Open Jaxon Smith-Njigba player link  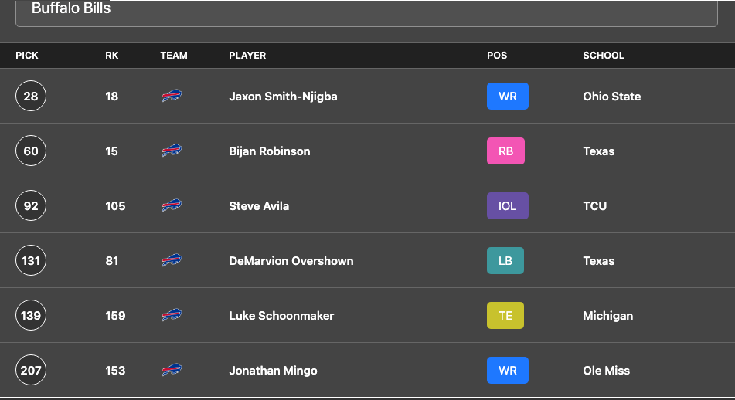[x=283, y=97]
